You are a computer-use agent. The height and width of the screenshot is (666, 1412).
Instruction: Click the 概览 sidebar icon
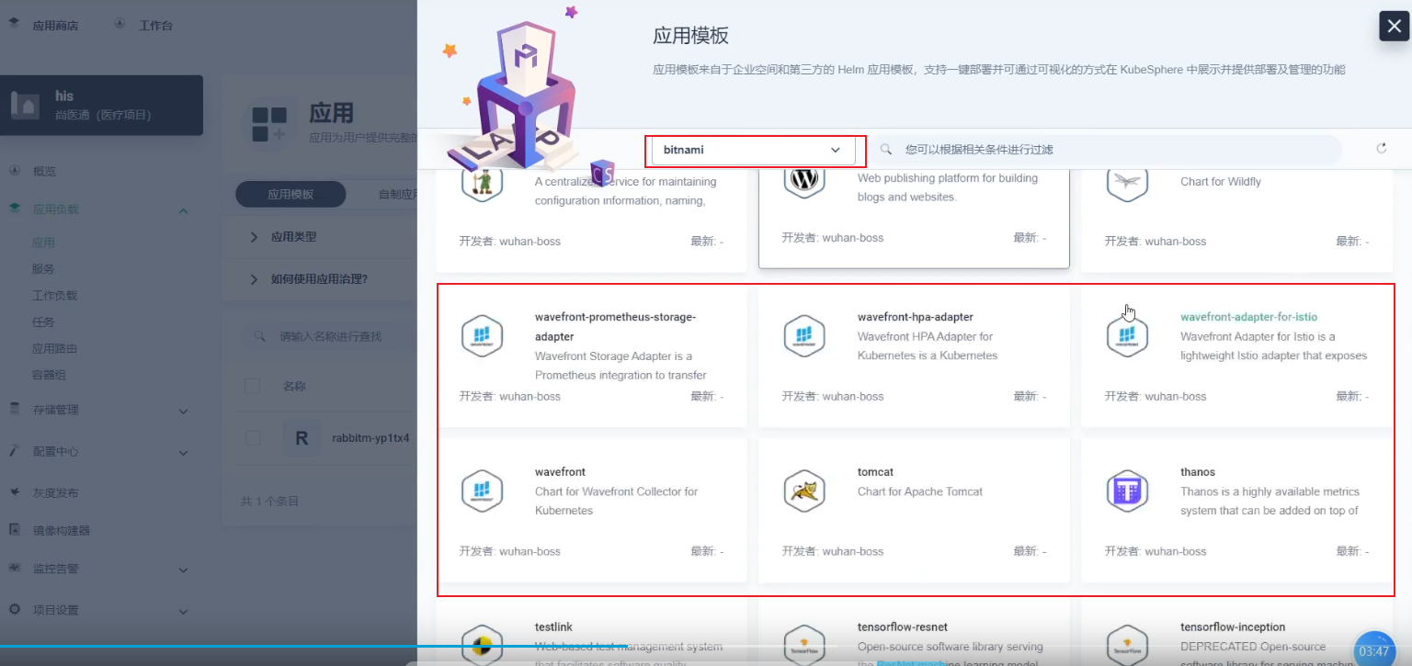pyautogui.click(x=15, y=171)
